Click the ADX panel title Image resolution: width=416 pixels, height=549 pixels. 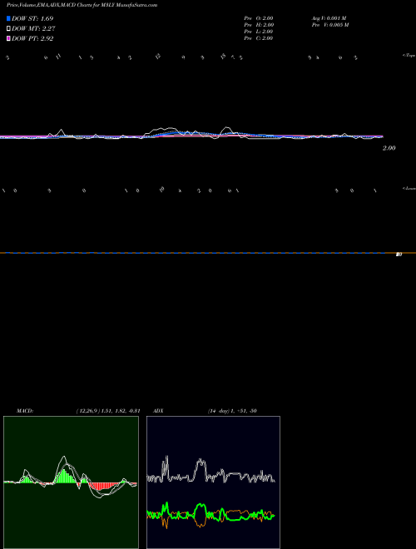tap(158, 411)
